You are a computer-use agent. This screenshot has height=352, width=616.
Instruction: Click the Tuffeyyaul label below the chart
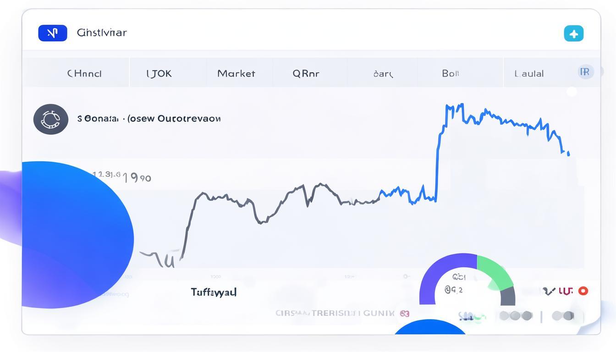pyautogui.click(x=214, y=292)
